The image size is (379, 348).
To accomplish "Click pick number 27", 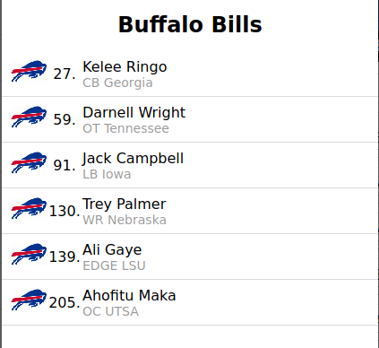I will [x=65, y=74].
